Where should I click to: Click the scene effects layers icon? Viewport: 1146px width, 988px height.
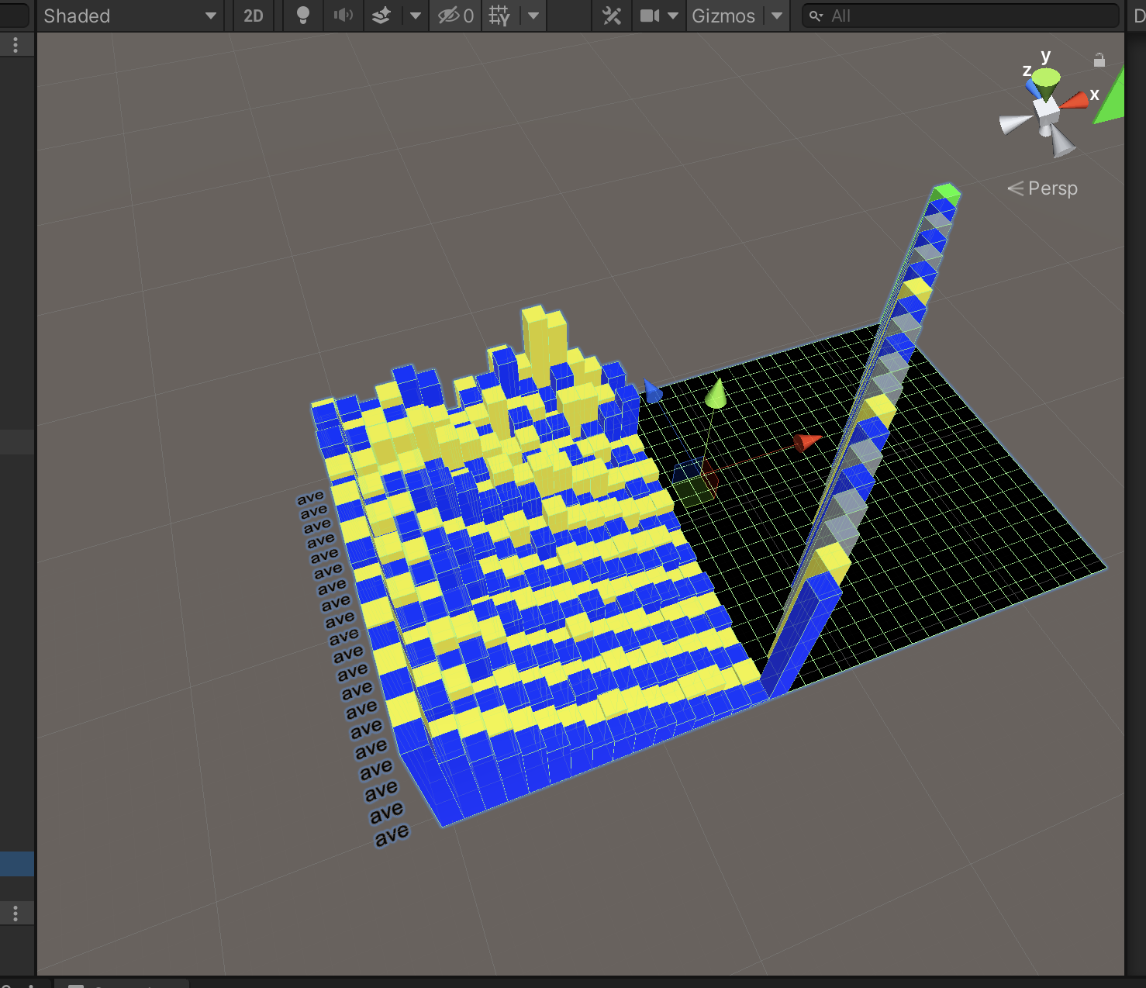point(381,16)
